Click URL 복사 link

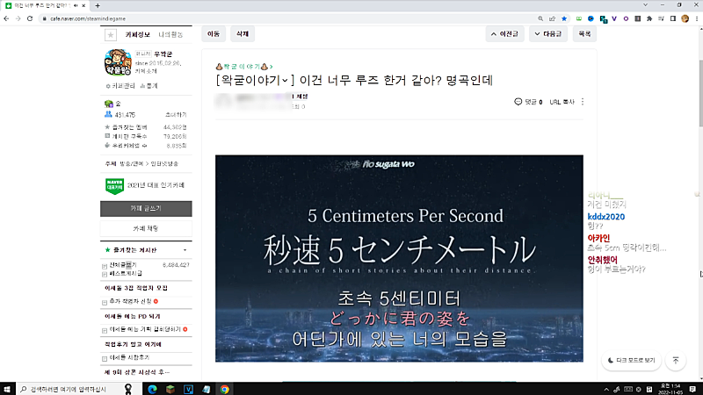(x=562, y=102)
